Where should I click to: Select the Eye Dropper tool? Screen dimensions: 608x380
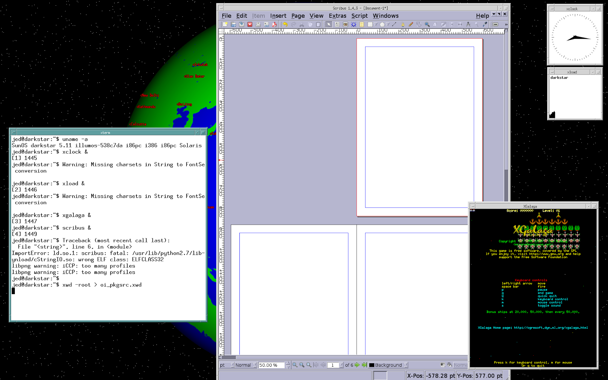point(485,24)
